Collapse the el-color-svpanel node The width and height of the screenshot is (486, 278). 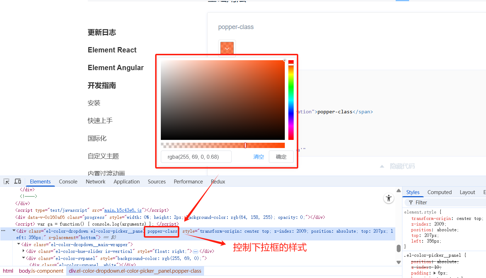click(24, 258)
